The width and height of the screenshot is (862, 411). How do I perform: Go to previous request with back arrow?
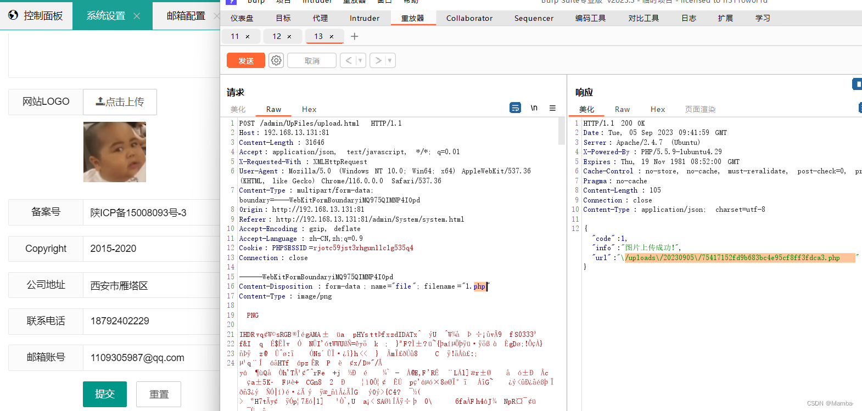pos(348,60)
